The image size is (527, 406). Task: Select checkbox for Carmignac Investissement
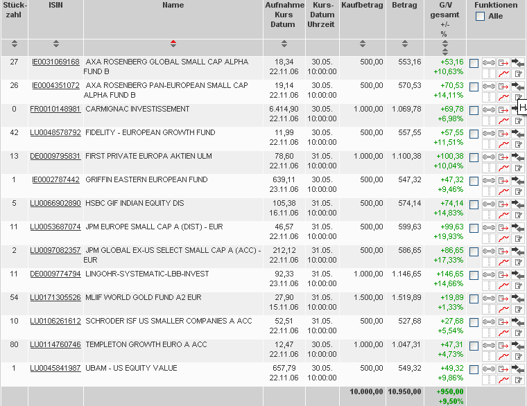pyautogui.click(x=474, y=110)
